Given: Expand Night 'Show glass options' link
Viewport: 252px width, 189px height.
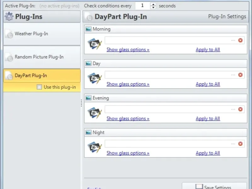Looking at the screenshot, I should (x=128, y=153).
